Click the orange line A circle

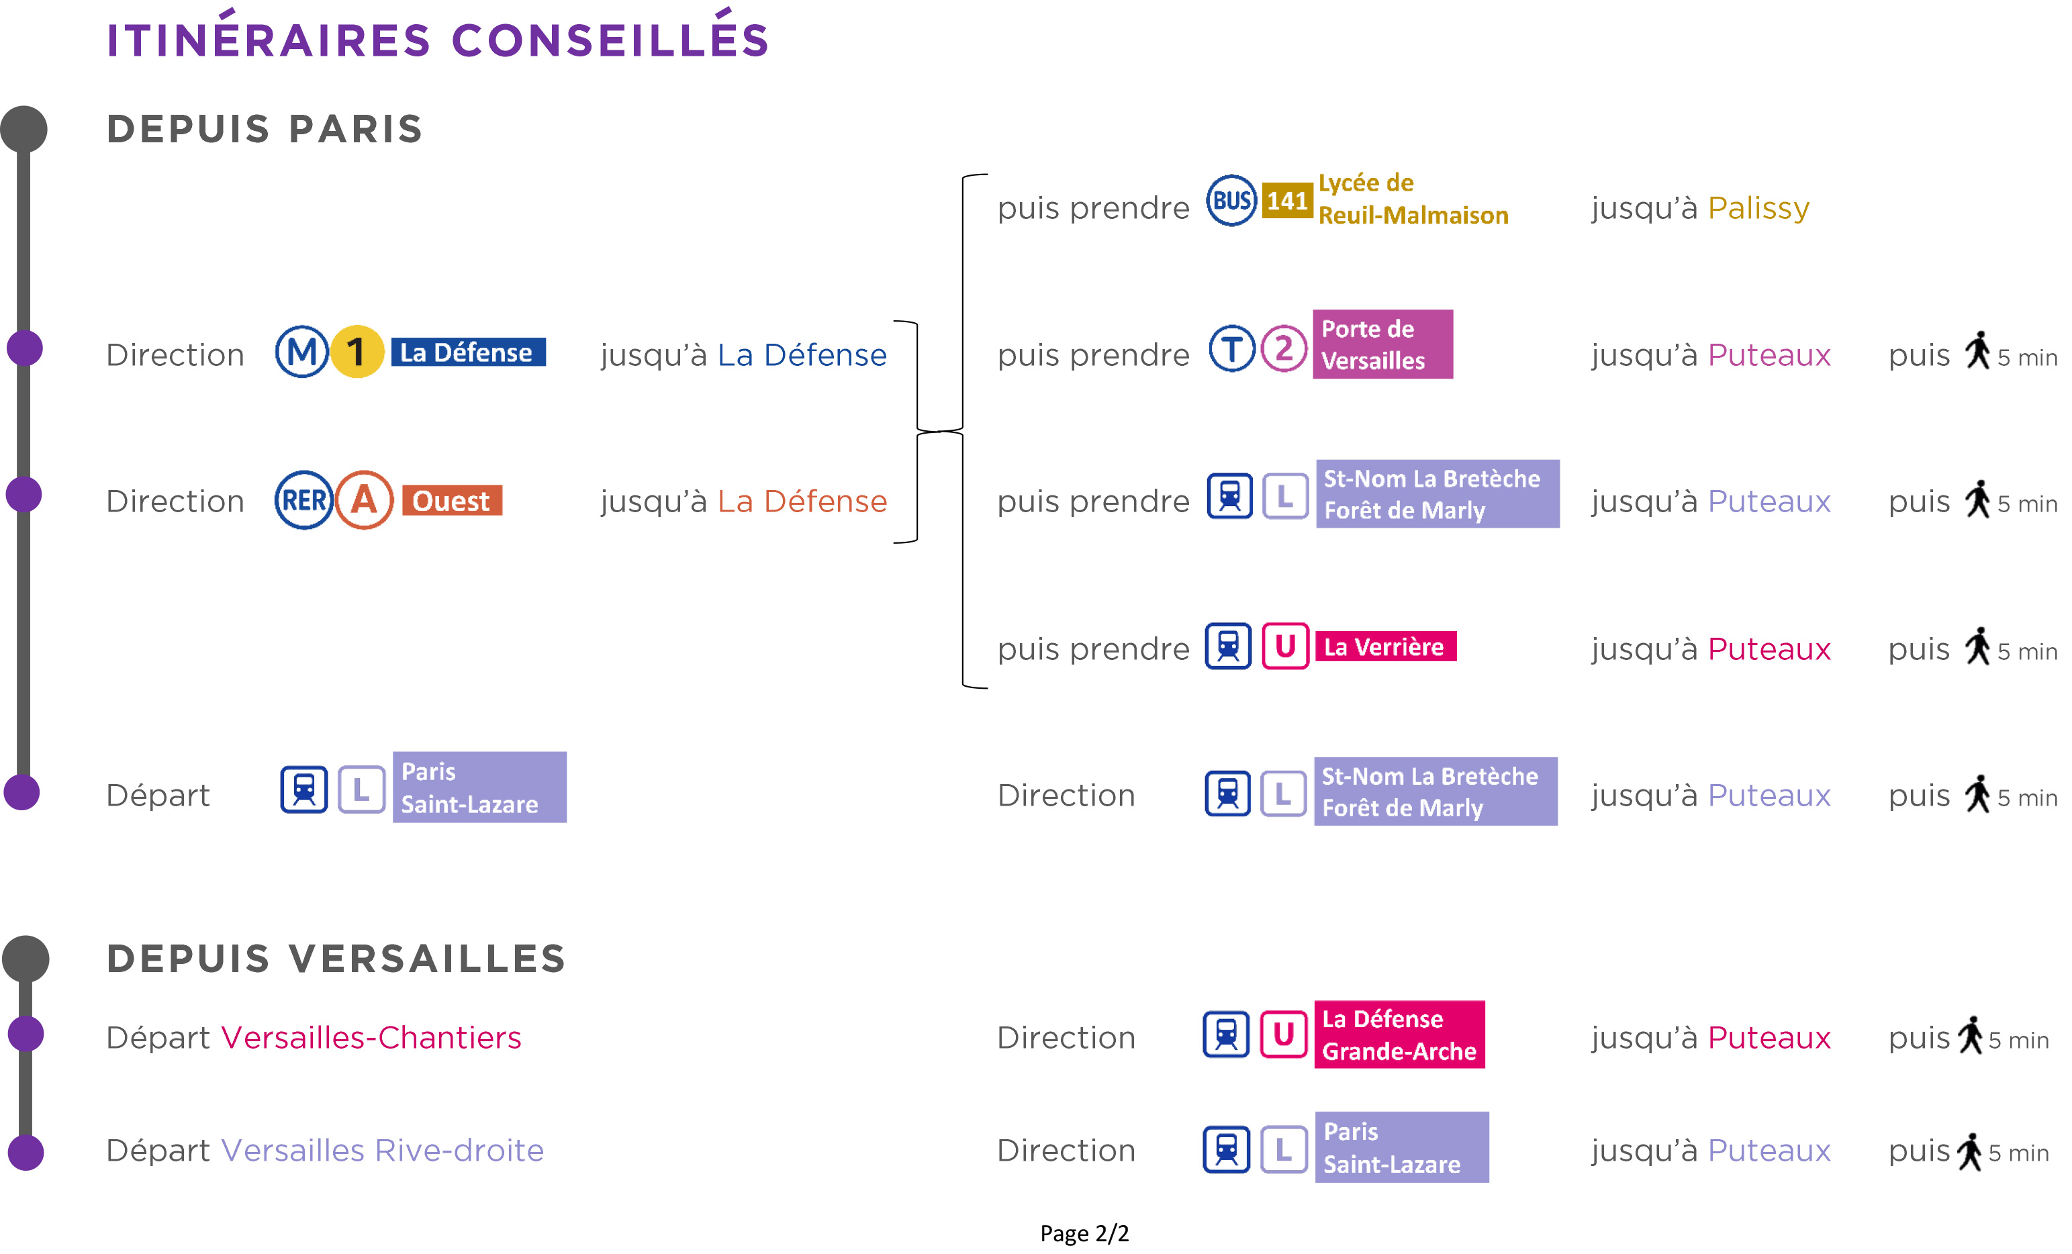coord(364,499)
